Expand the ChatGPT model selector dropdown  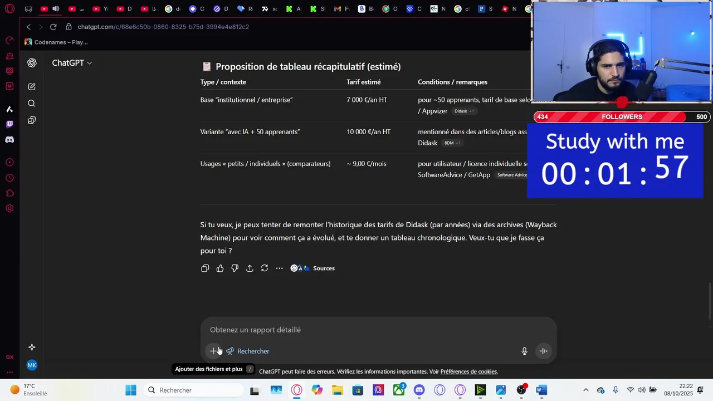[72, 63]
